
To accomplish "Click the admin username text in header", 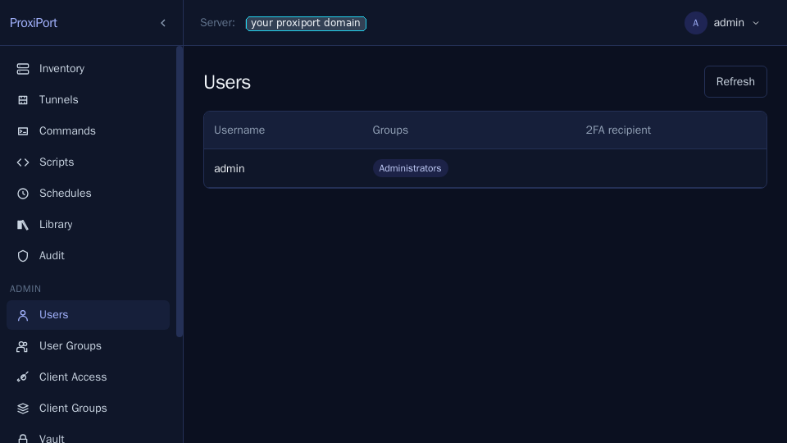I will tap(729, 23).
